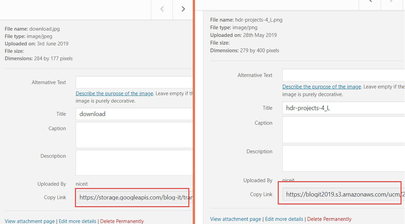The height and width of the screenshot is (224, 405).
Task: Click Title field containing 'hdr-projects-4_L'
Action: click(x=343, y=108)
